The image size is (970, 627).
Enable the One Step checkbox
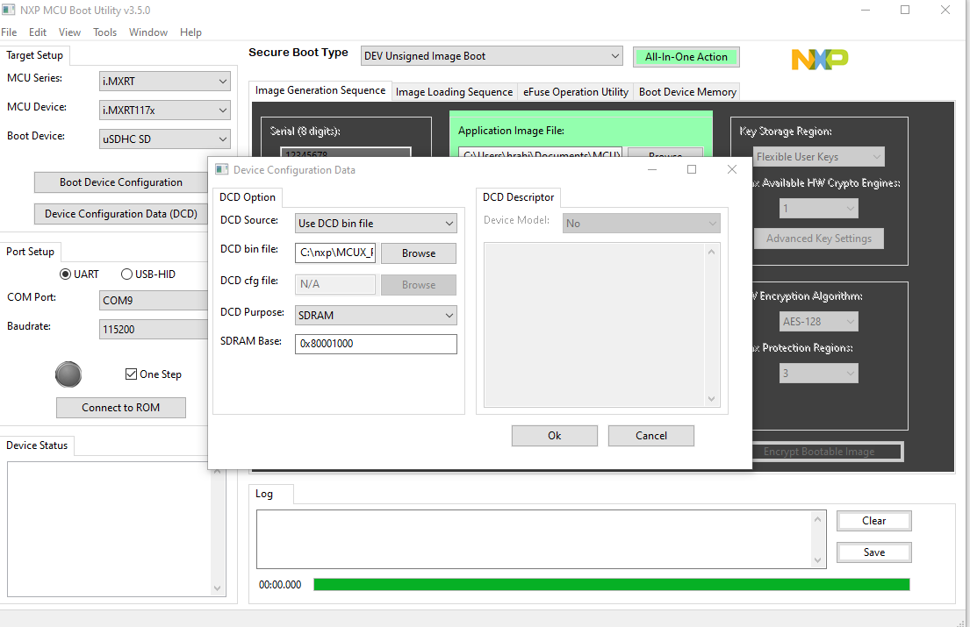[130, 374]
